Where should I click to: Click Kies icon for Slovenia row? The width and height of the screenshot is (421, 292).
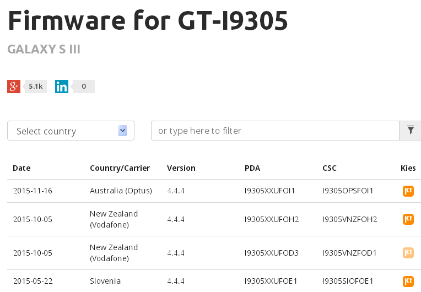(408, 281)
